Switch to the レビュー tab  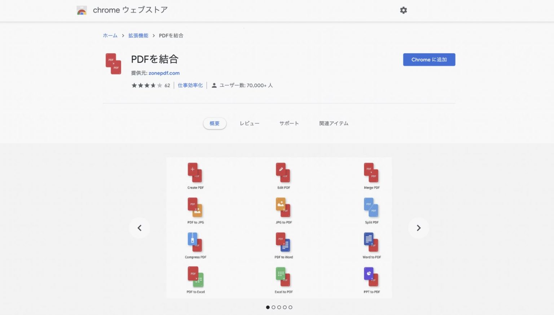249,123
